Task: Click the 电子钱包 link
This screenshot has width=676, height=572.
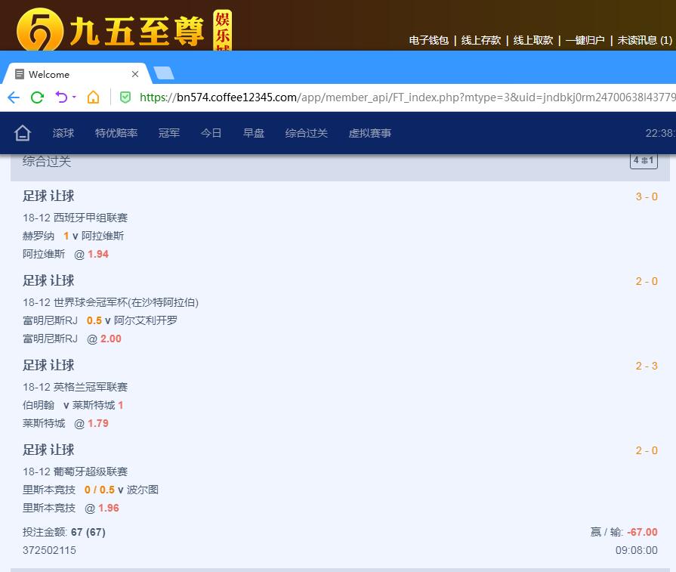Action: point(429,41)
